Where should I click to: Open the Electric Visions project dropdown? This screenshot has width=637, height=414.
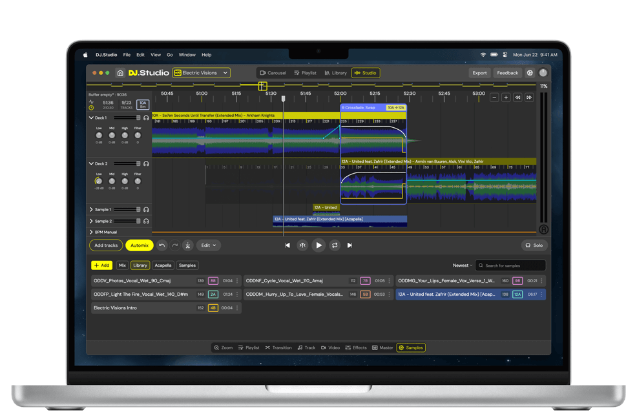[201, 73]
